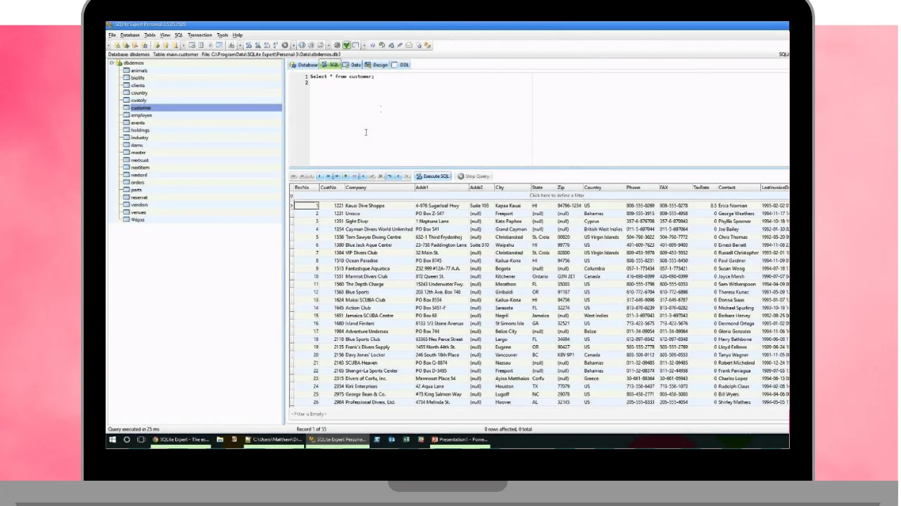
Task: Go to next record in grid navigator
Action: 320,176
